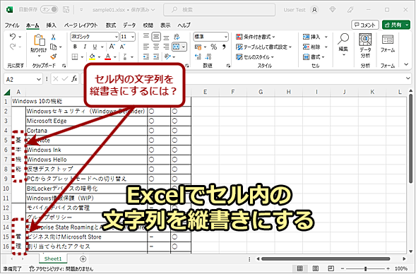Select the Format Painter brush icon
The height and width of the screenshot is (274, 416).
click(54, 56)
